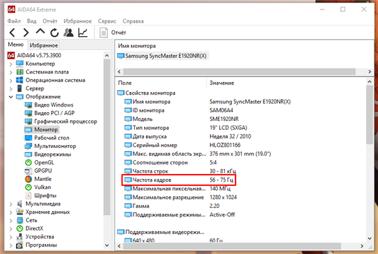Click the Операционная система Windows logo icon
Image resolution: width=378 pixels, height=254 pixels.
(20, 80)
